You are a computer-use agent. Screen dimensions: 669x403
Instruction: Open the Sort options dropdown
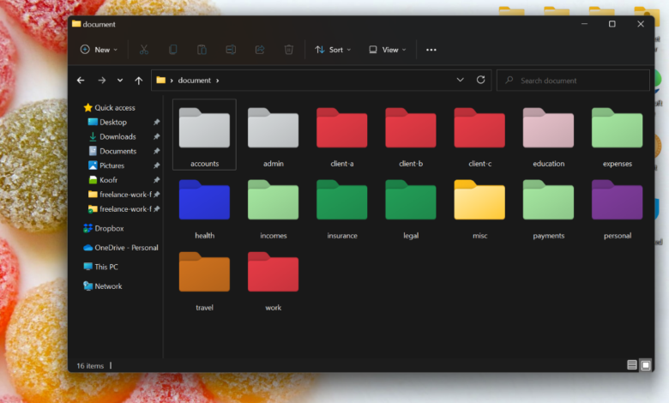[x=333, y=50]
